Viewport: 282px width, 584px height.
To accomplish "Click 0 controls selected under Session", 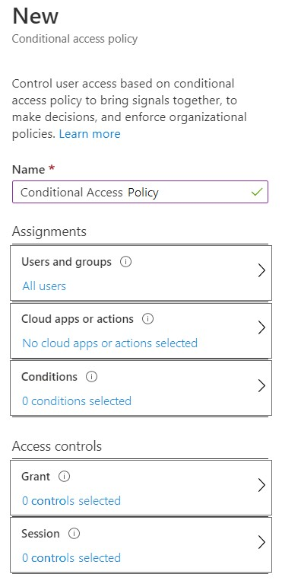I will (71, 558).
